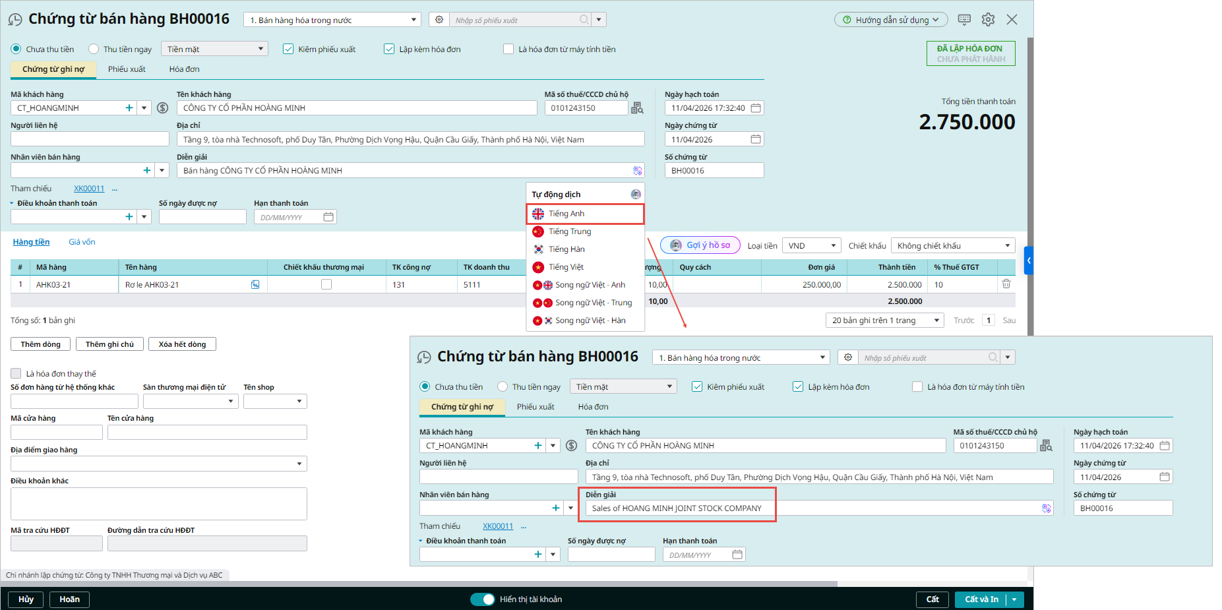Select the Thu tiền ngay radio option
Viewport: 1222px width, 610px height.
tap(94, 49)
